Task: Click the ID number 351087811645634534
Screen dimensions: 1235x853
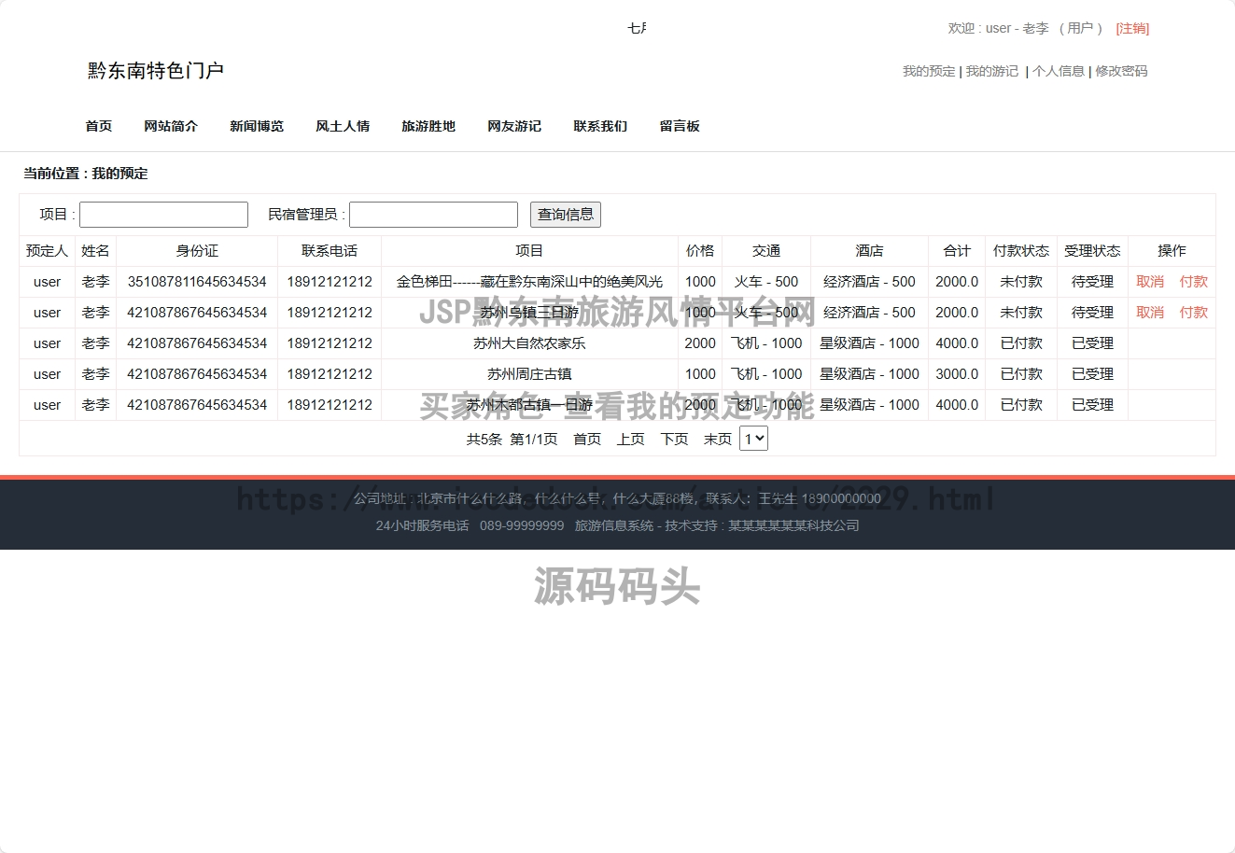Action: click(x=197, y=282)
